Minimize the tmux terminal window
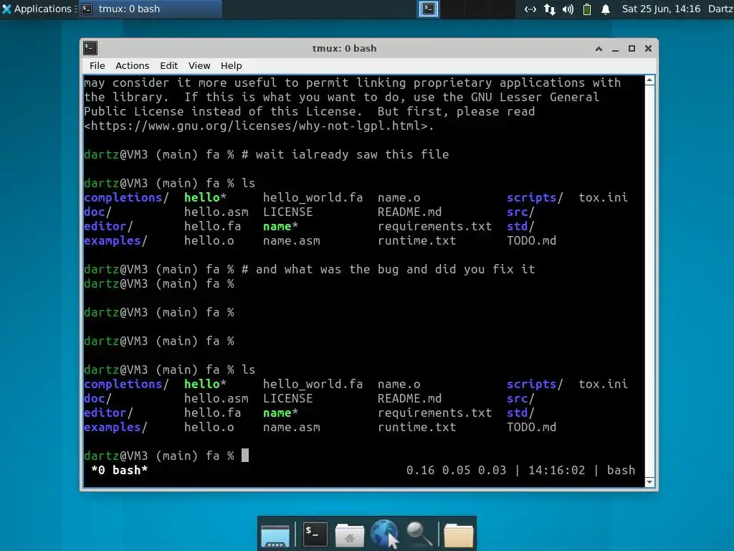The height and width of the screenshot is (551, 734). point(615,48)
